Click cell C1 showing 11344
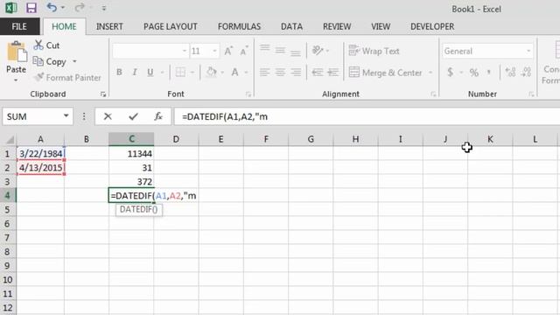 (x=131, y=154)
